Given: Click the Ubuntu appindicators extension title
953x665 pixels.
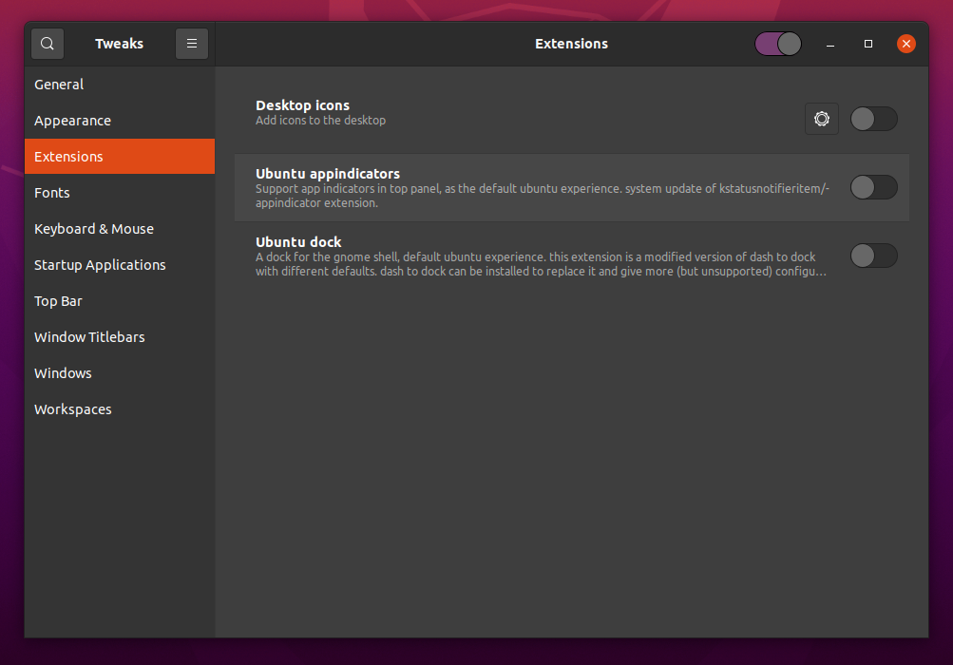Looking at the screenshot, I should [328, 174].
